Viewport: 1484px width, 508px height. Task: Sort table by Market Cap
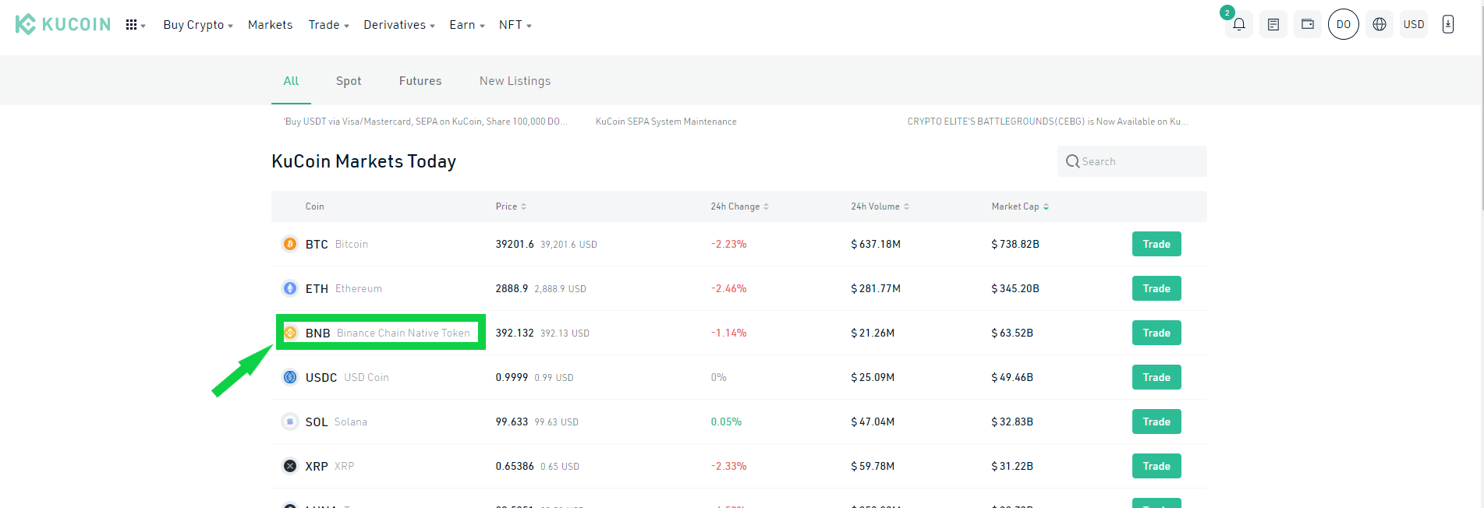pyautogui.click(x=1020, y=206)
